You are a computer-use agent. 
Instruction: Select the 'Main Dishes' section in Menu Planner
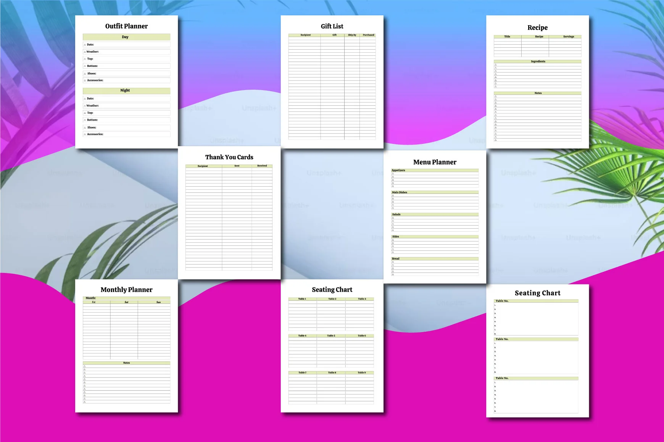(435, 192)
